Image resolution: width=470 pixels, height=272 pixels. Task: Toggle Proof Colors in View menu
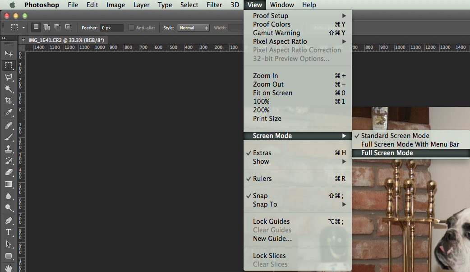pos(298,24)
